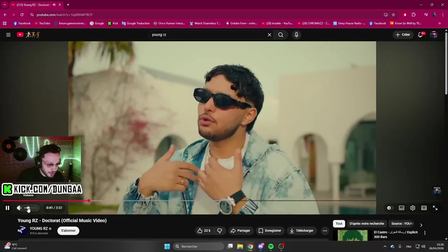Show more filter chips with right arrow
Image resolution: width=448 pixels, height=252 pixels.
tap(421, 225)
